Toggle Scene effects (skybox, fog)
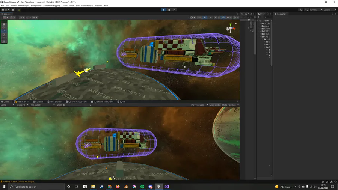Screen dimensions: 338x190 click(216, 17)
